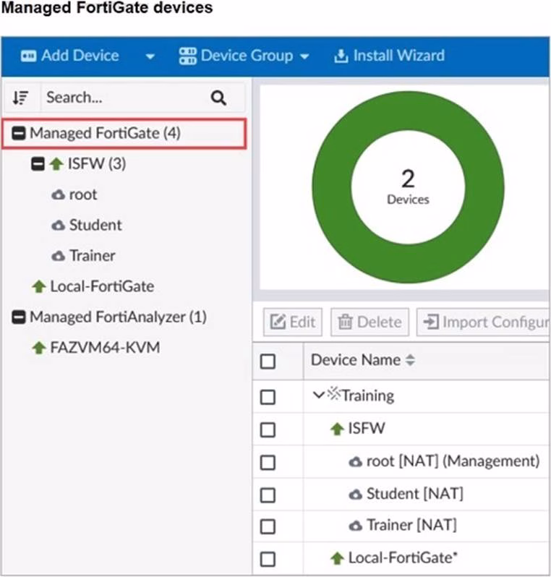Viewport: 551px width, 577px height.
Task: Collapse the ISFW (3) tree node
Action: (38, 164)
